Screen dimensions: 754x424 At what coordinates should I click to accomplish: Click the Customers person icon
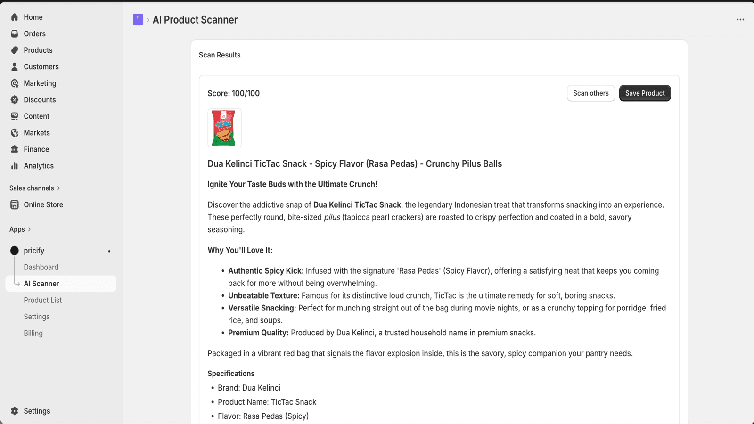point(15,66)
